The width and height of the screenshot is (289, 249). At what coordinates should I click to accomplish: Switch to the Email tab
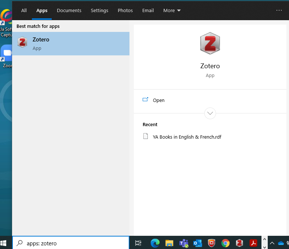click(148, 11)
